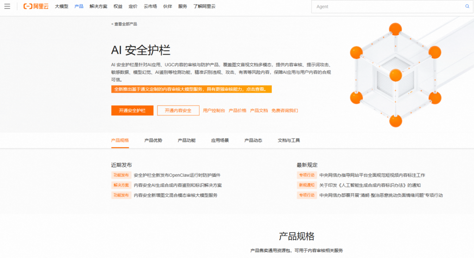Screen dimensions: 474x258
Task: Click the orange large-model service announcement banner
Action: click(x=191, y=89)
